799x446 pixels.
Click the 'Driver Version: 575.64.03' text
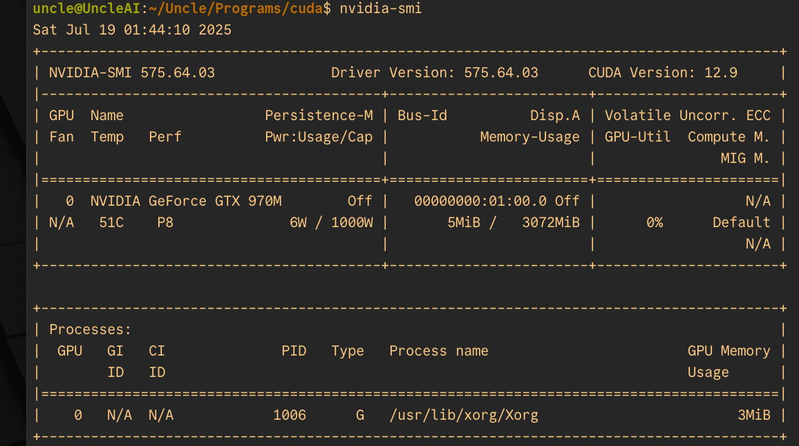click(435, 72)
